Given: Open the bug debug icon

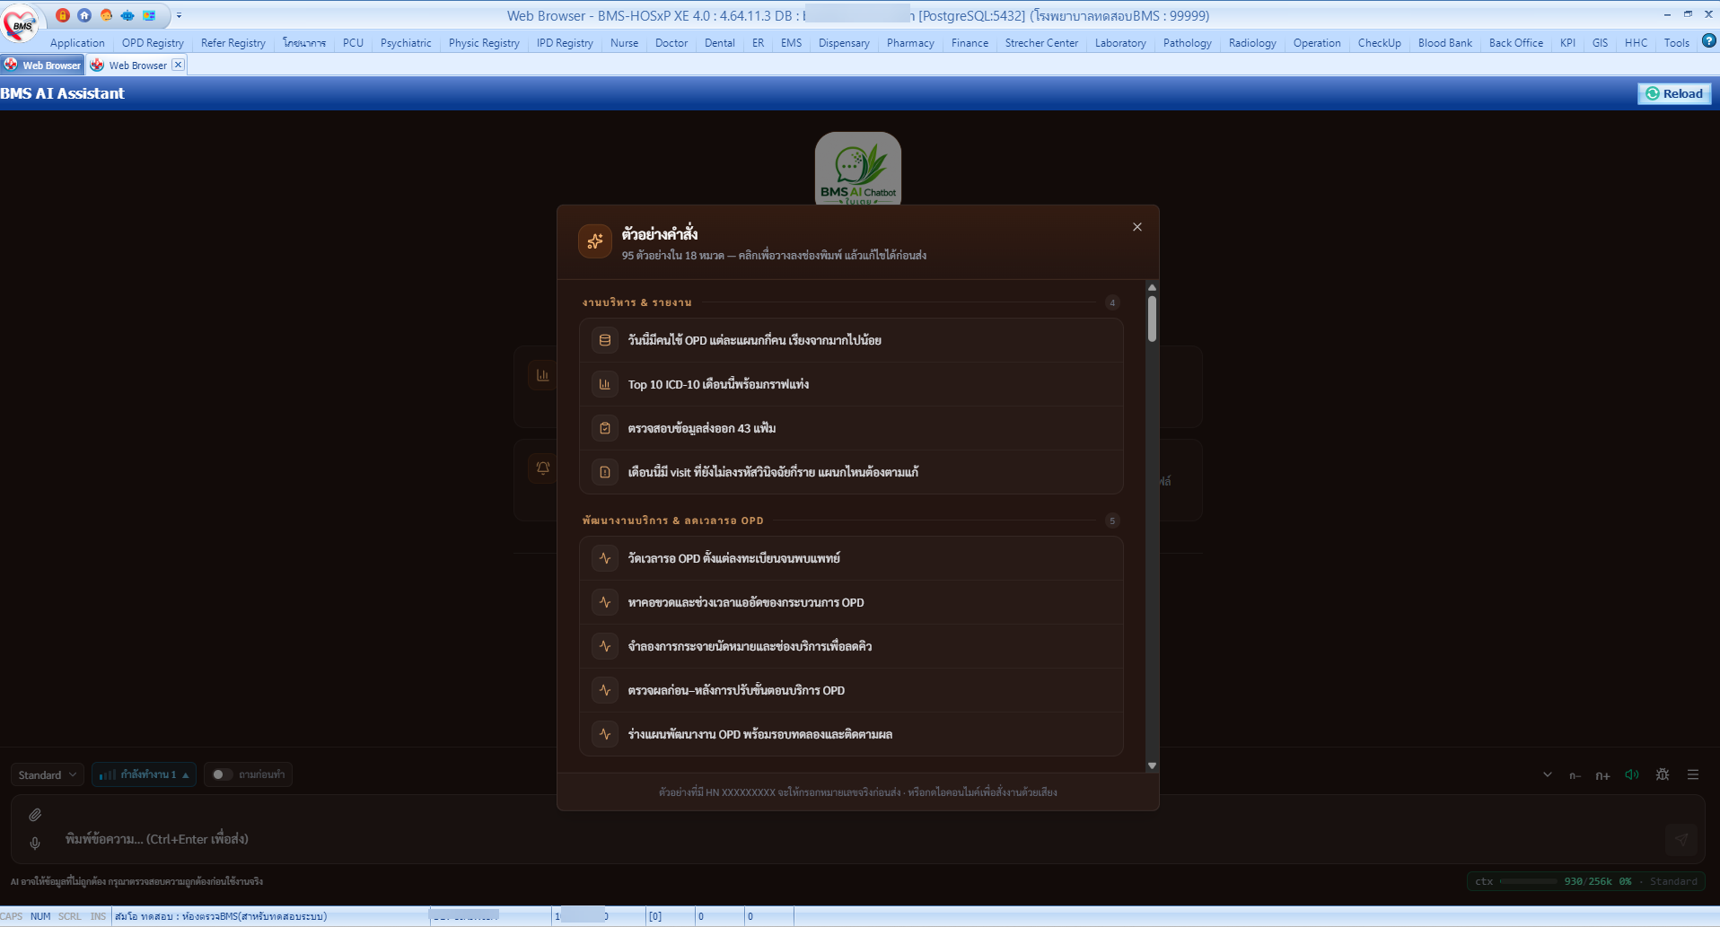Looking at the screenshot, I should point(1663,774).
